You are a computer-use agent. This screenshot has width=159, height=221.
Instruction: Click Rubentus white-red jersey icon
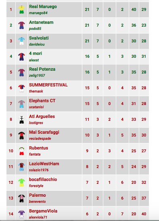coord(21,151)
